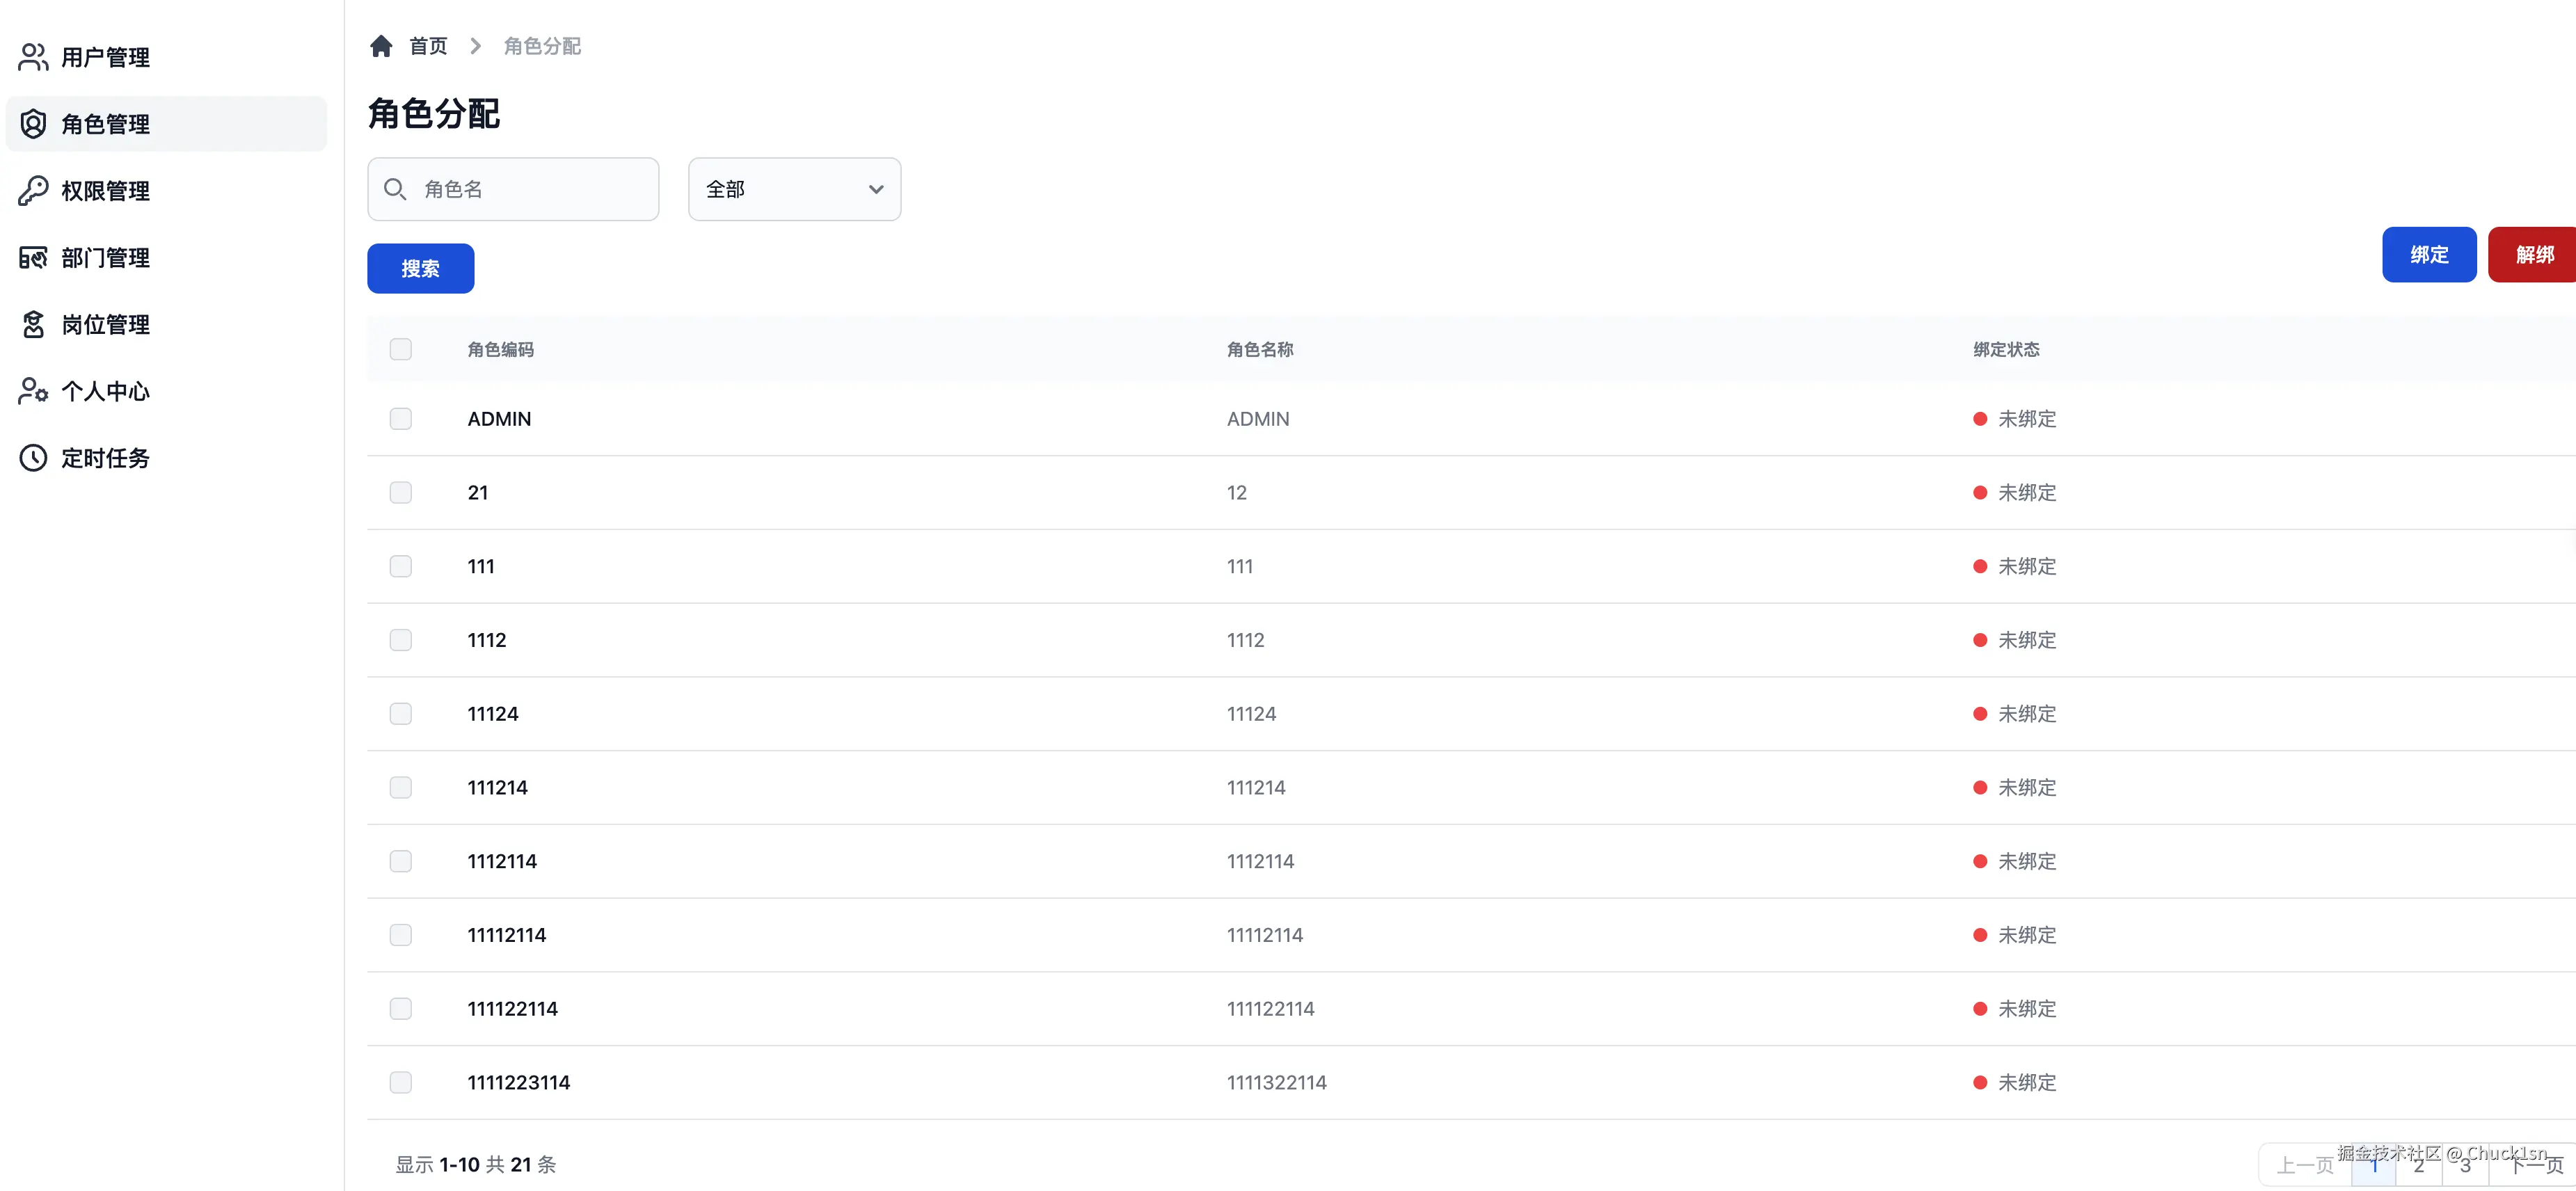This screenshot has height=1191, width=2576.
Task: Open the 全部 binding status dropdown
Action: tap(794, 189)
